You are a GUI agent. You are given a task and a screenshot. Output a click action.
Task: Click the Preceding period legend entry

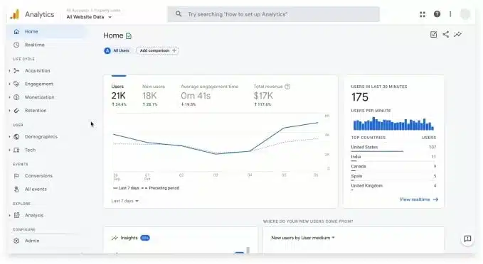160,188
